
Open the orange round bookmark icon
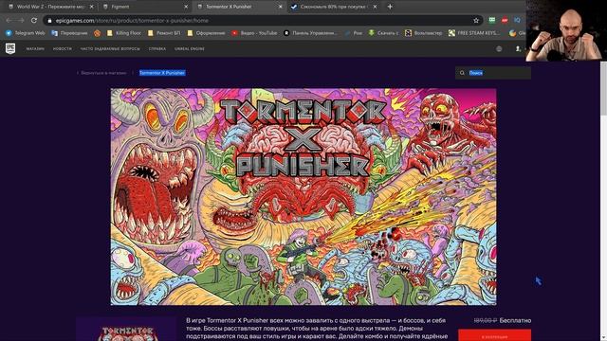97,33
